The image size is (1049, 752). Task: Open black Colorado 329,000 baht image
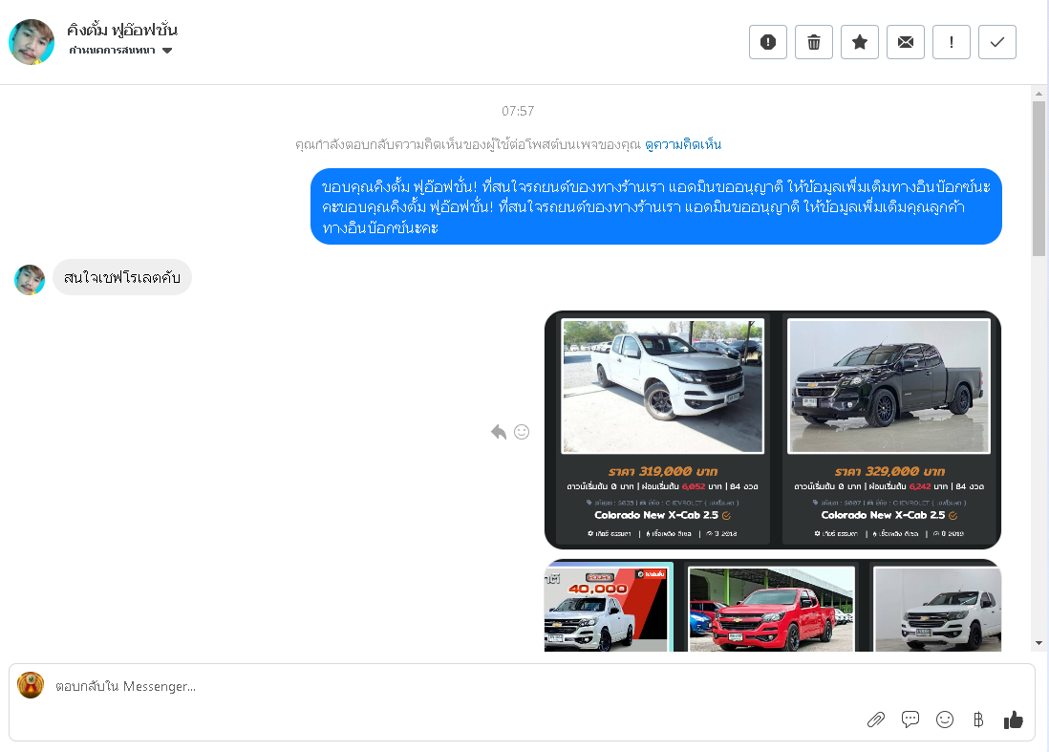(x=889, y=386)
